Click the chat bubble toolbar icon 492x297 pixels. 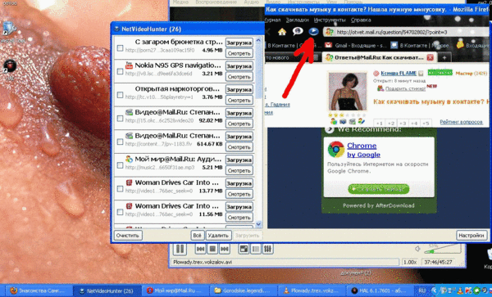coord(298,31)
